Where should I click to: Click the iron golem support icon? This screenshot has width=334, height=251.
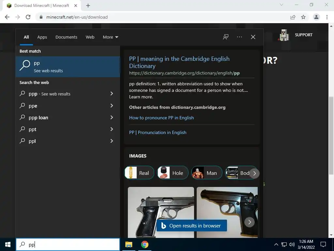tap(284, 35)
